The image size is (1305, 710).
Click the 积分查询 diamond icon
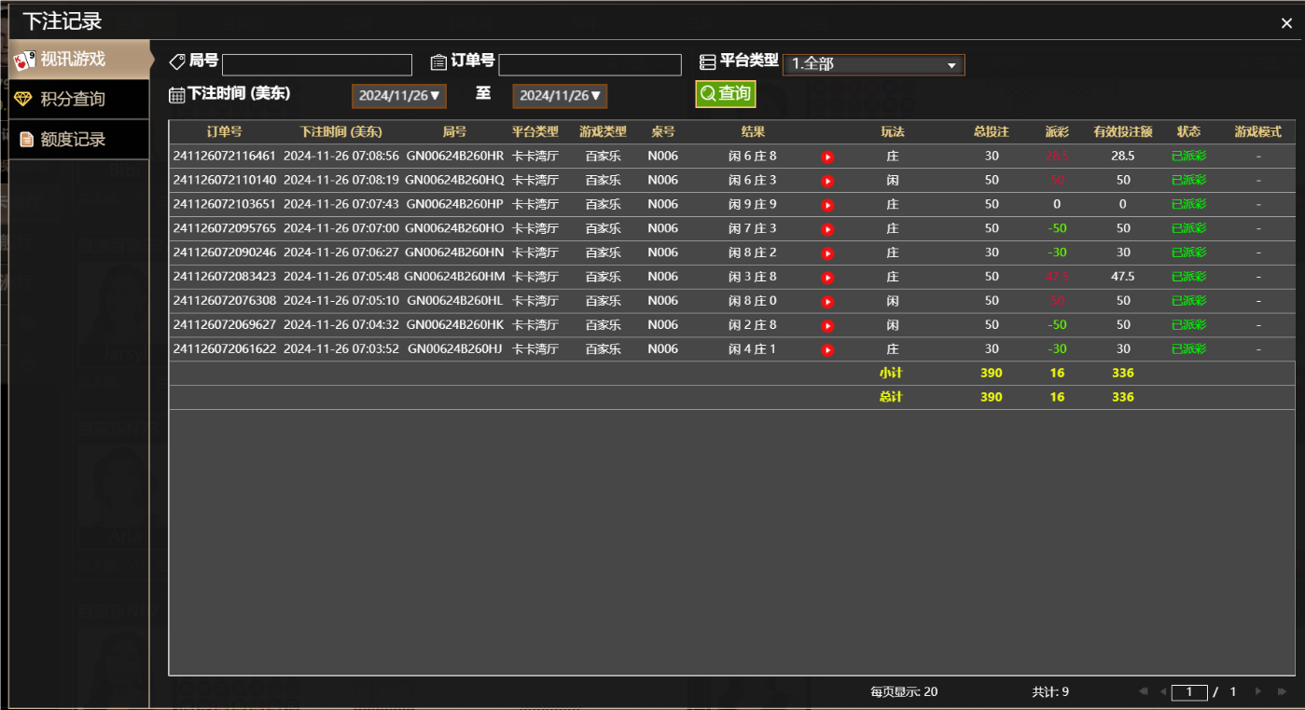(21, 99)
